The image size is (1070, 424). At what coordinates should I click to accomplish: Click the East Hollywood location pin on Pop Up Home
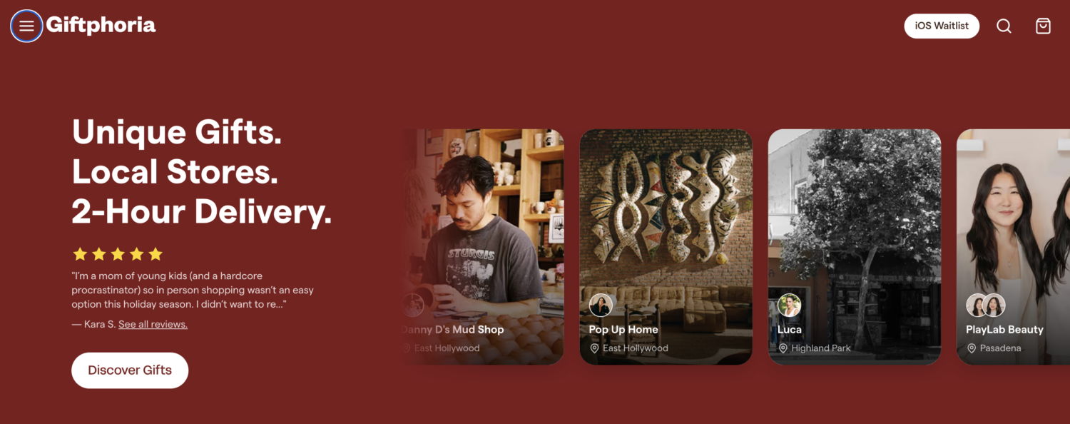594,348
